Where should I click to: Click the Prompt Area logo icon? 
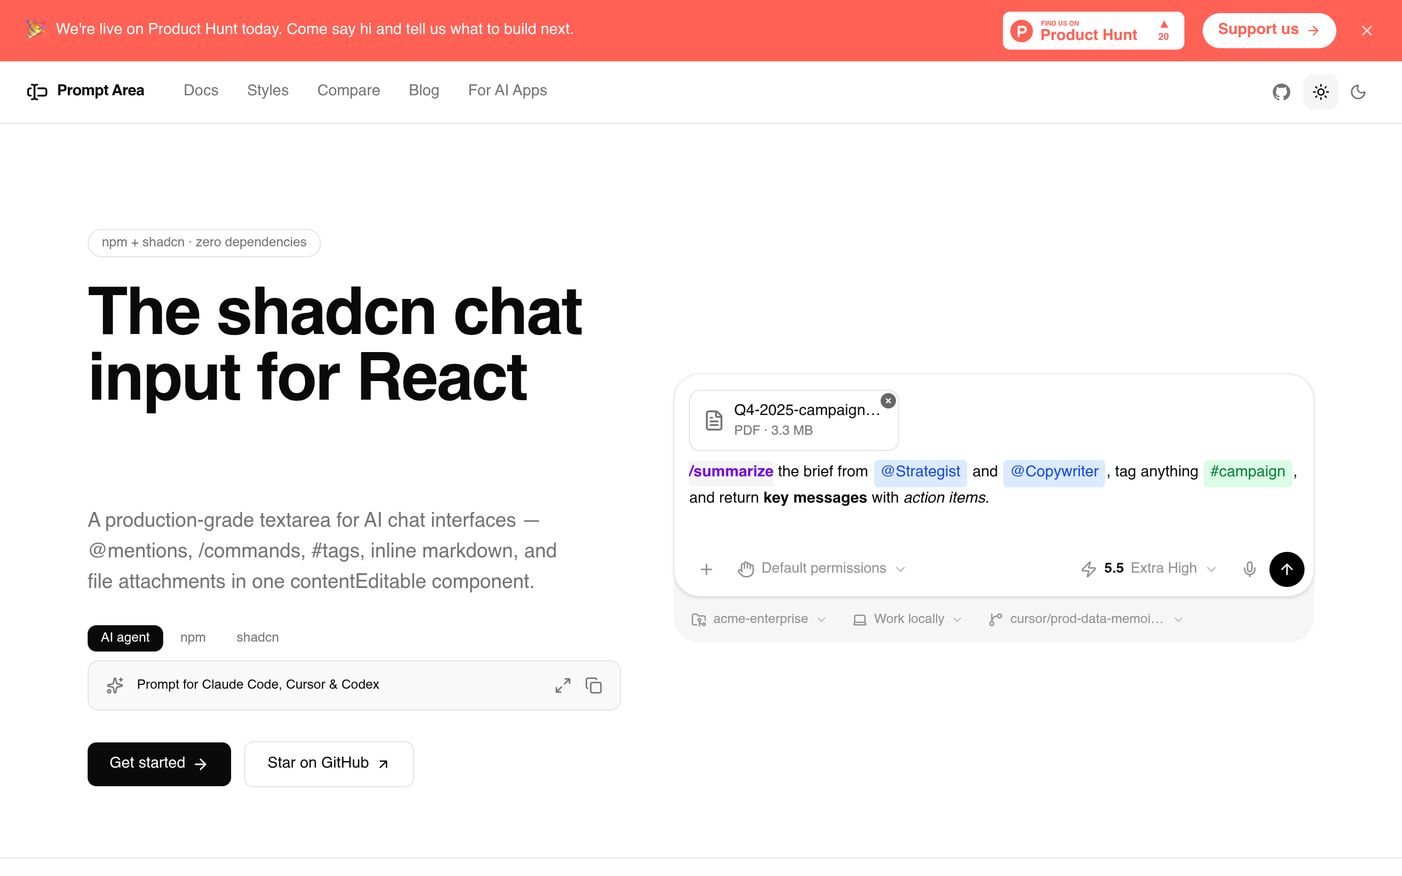coord(37,91)
